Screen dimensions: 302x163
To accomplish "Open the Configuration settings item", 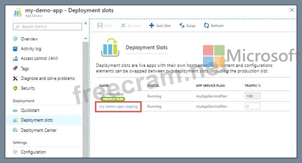I will (33, 152).
